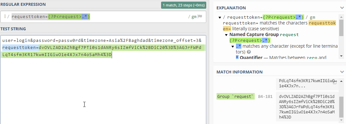
Task: Click the help question mark icon in the explanation
Action: click(x=249, y=52)
